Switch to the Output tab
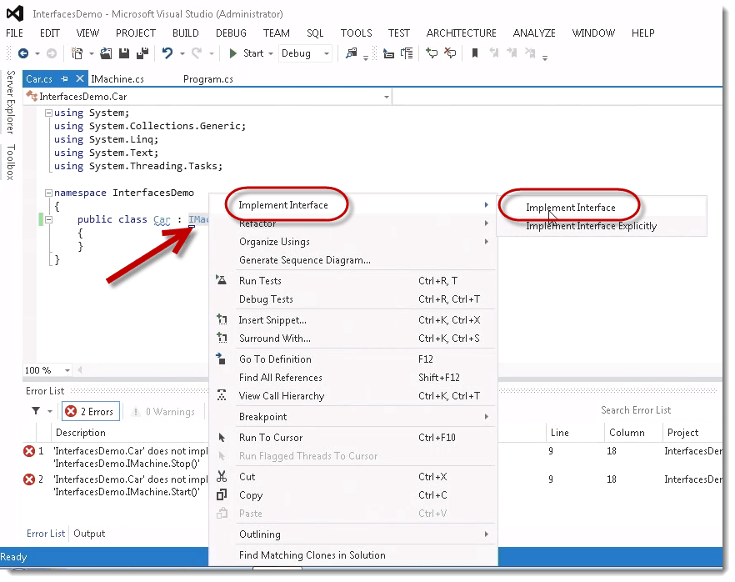The image size is (735, 582). tap(89, 534)
